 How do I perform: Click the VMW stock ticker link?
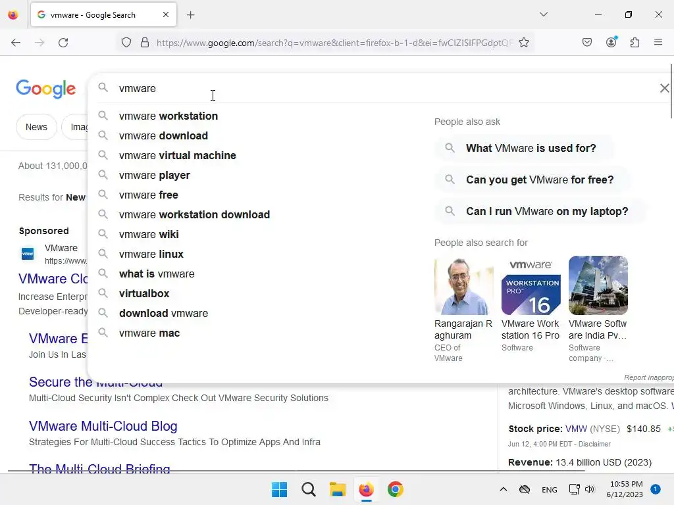[x=576, y=429]
